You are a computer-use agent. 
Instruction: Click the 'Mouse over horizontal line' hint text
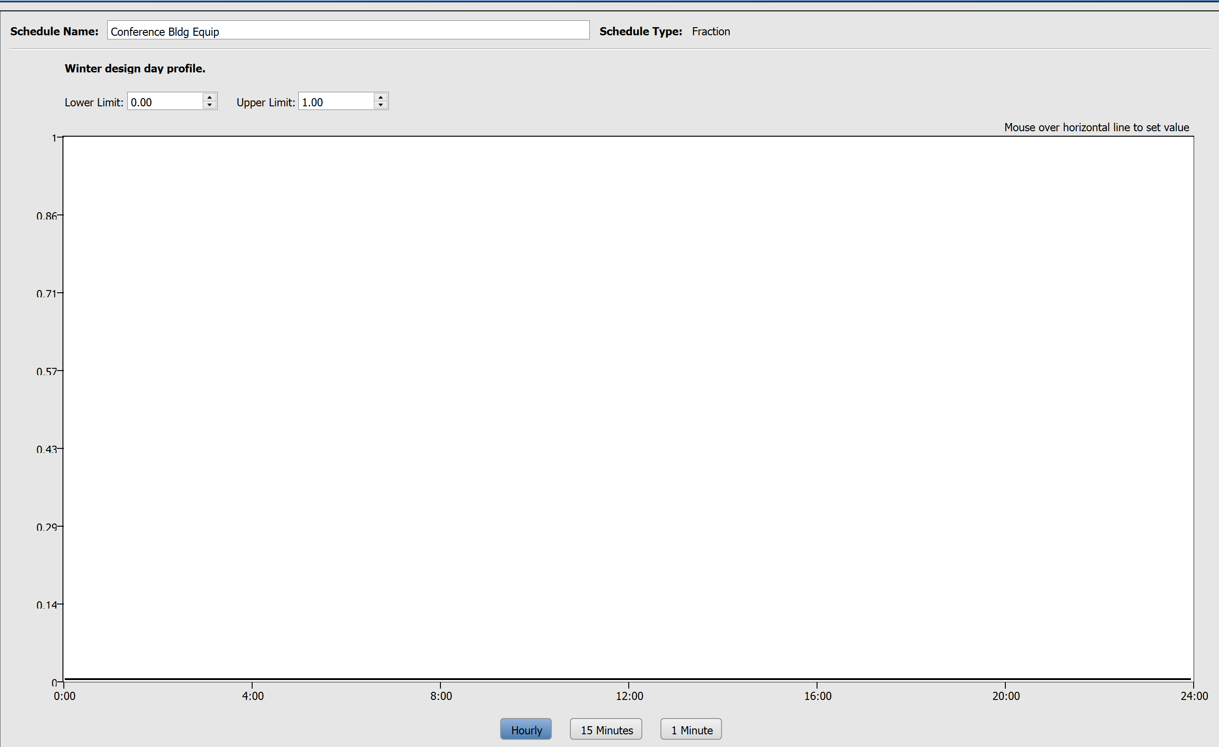(x=1096, y=128)
